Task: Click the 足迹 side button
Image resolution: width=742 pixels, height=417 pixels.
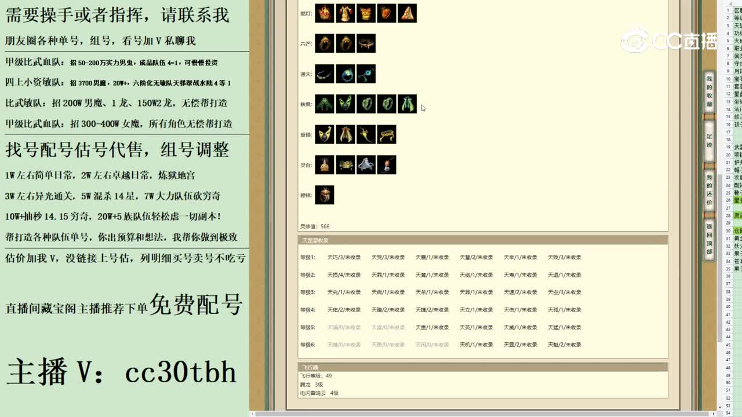Action: pyautogui.click(x=709, y=140)
